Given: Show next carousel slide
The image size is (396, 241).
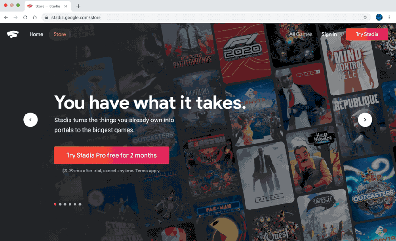Looking at the screenshot, I should 365,120.
